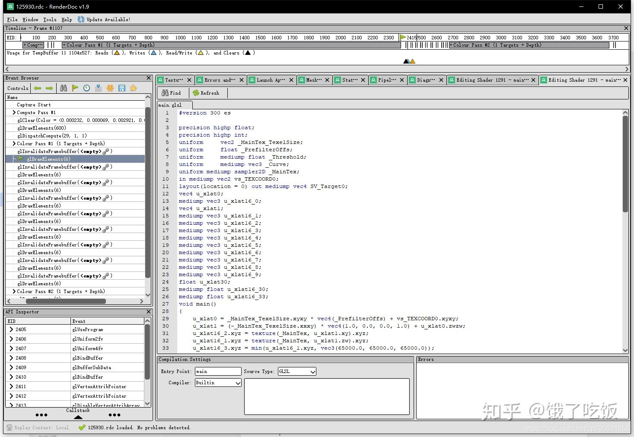Open the Tools menu
Viewport: 634px width, 437px height.
[50, 19]
